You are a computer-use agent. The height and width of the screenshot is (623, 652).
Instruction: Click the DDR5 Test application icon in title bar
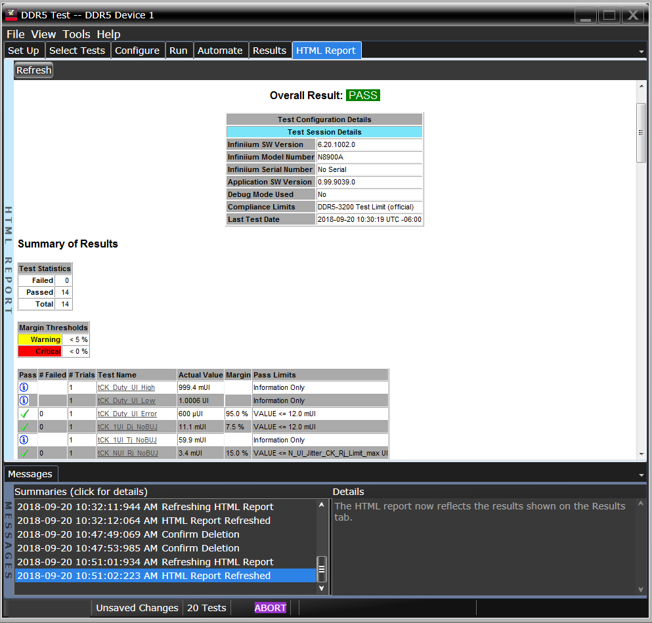(11, 14)
